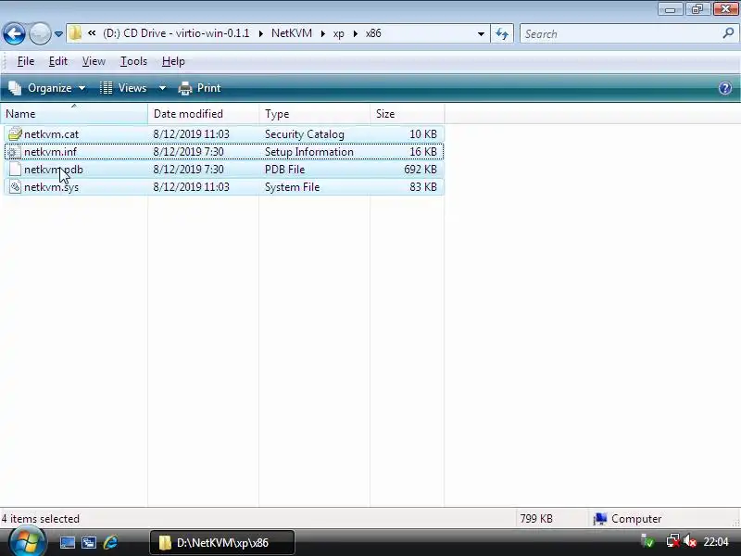Open the address bar history dropdown
This screenshot has height=556, width=741.
tap(481, 34)
